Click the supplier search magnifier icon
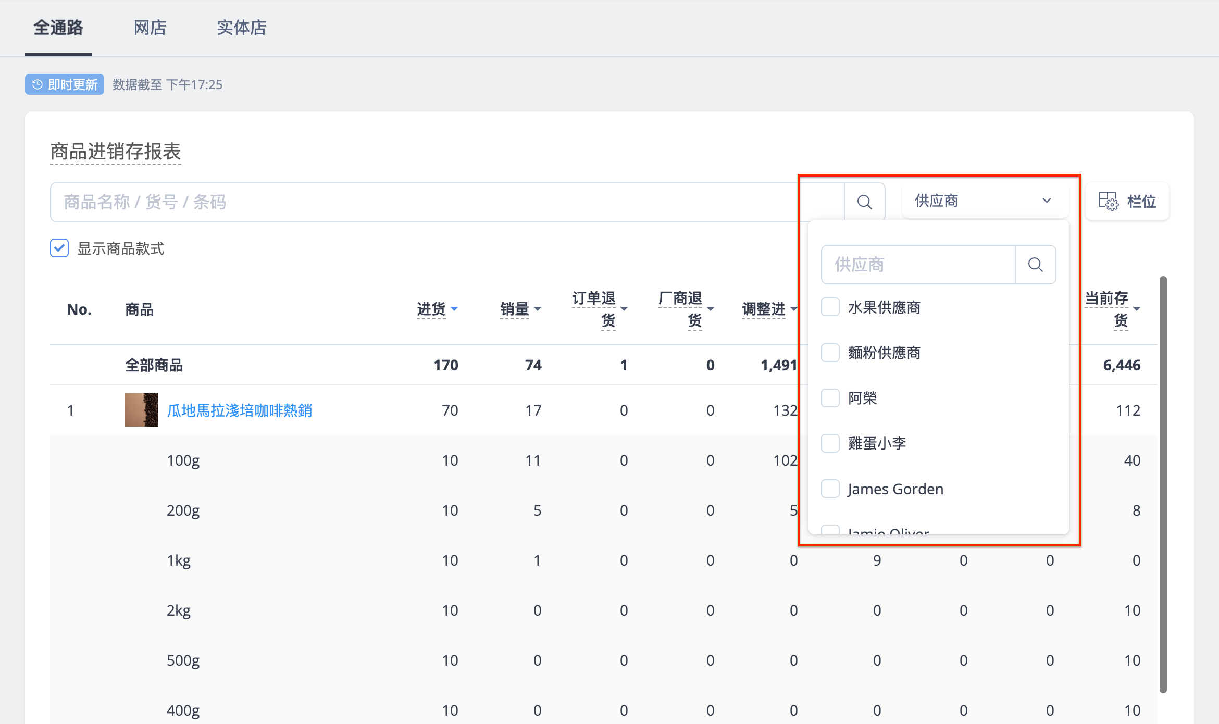The width and height of the screenshot is (1219, 724). tap(1036, 265)
